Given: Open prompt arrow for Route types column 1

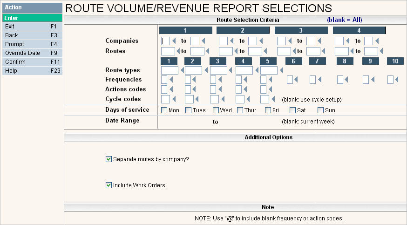Looking at the screenshot, I should [182, 70].
